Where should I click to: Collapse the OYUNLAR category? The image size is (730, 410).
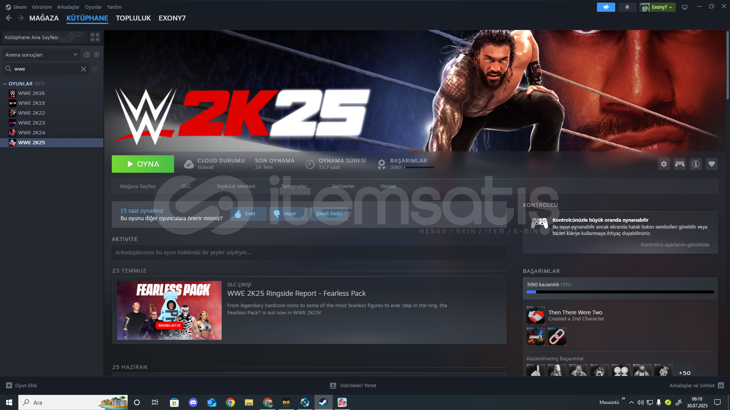pos(5,84)
